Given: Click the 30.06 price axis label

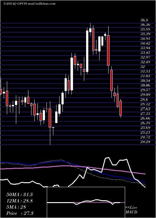Looking at the screenshot, I should tap(145, 86).
